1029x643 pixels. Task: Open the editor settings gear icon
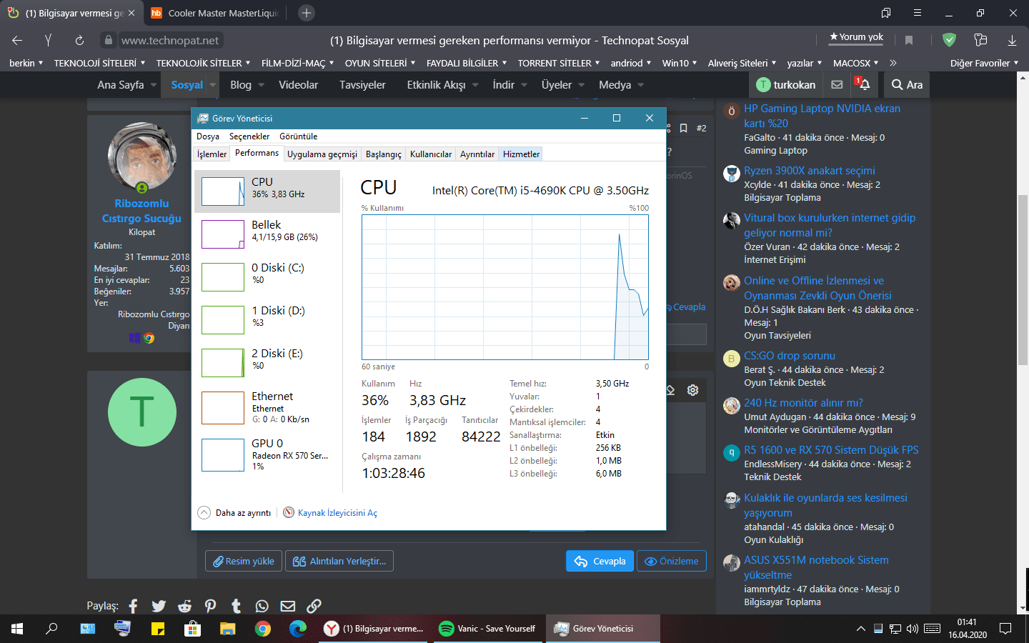[x=692, y=390]
